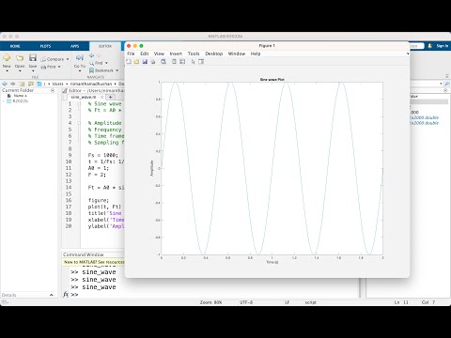Viewport: 451px width, 338px height.
Task: Open the Current Folder panel options icon
Action: (x=53, y=90)
